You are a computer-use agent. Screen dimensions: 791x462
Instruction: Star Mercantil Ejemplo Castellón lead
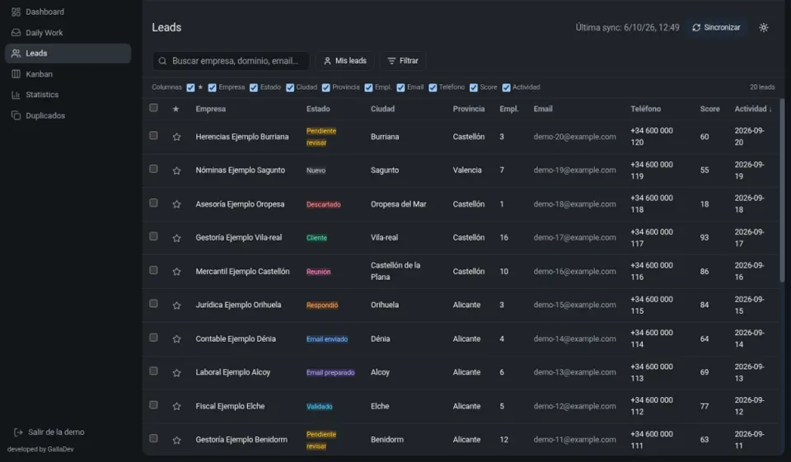176,271
